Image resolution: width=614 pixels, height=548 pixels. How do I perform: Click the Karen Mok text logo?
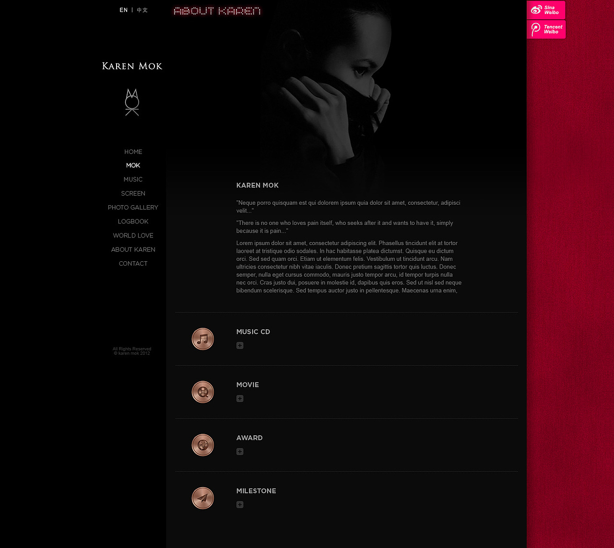[132, 66]
